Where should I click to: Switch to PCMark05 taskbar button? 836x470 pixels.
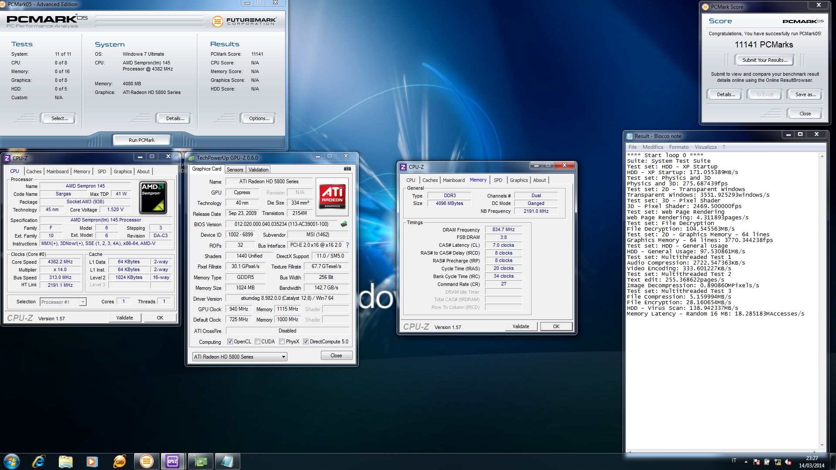click(x=146, y=461)
